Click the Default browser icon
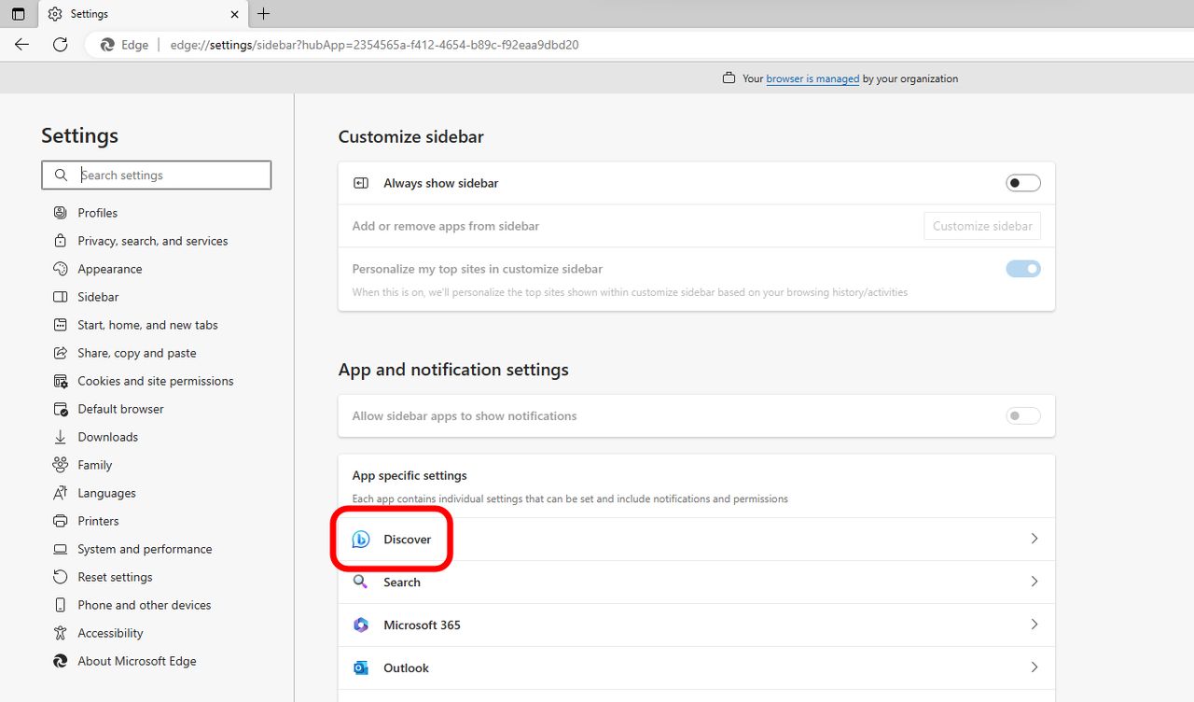 (61, 409)
